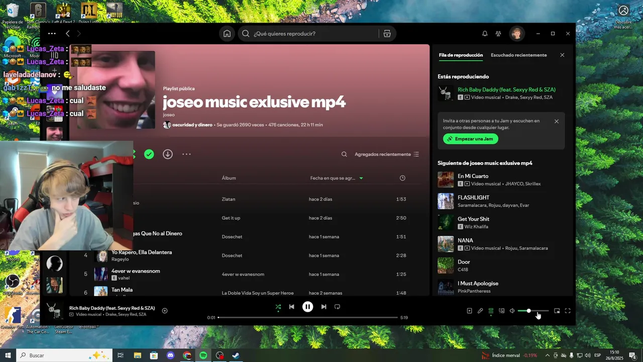The image size is (643, 362).
Task: Open Discord from the taskbar
Action: point(170,355)
